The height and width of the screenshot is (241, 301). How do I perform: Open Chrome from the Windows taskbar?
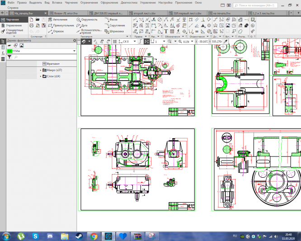pos(94,236)
